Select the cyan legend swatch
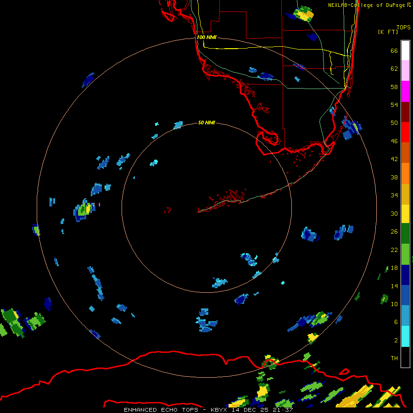The height and width of the screenshot is (413, 413). click(405, 336)
